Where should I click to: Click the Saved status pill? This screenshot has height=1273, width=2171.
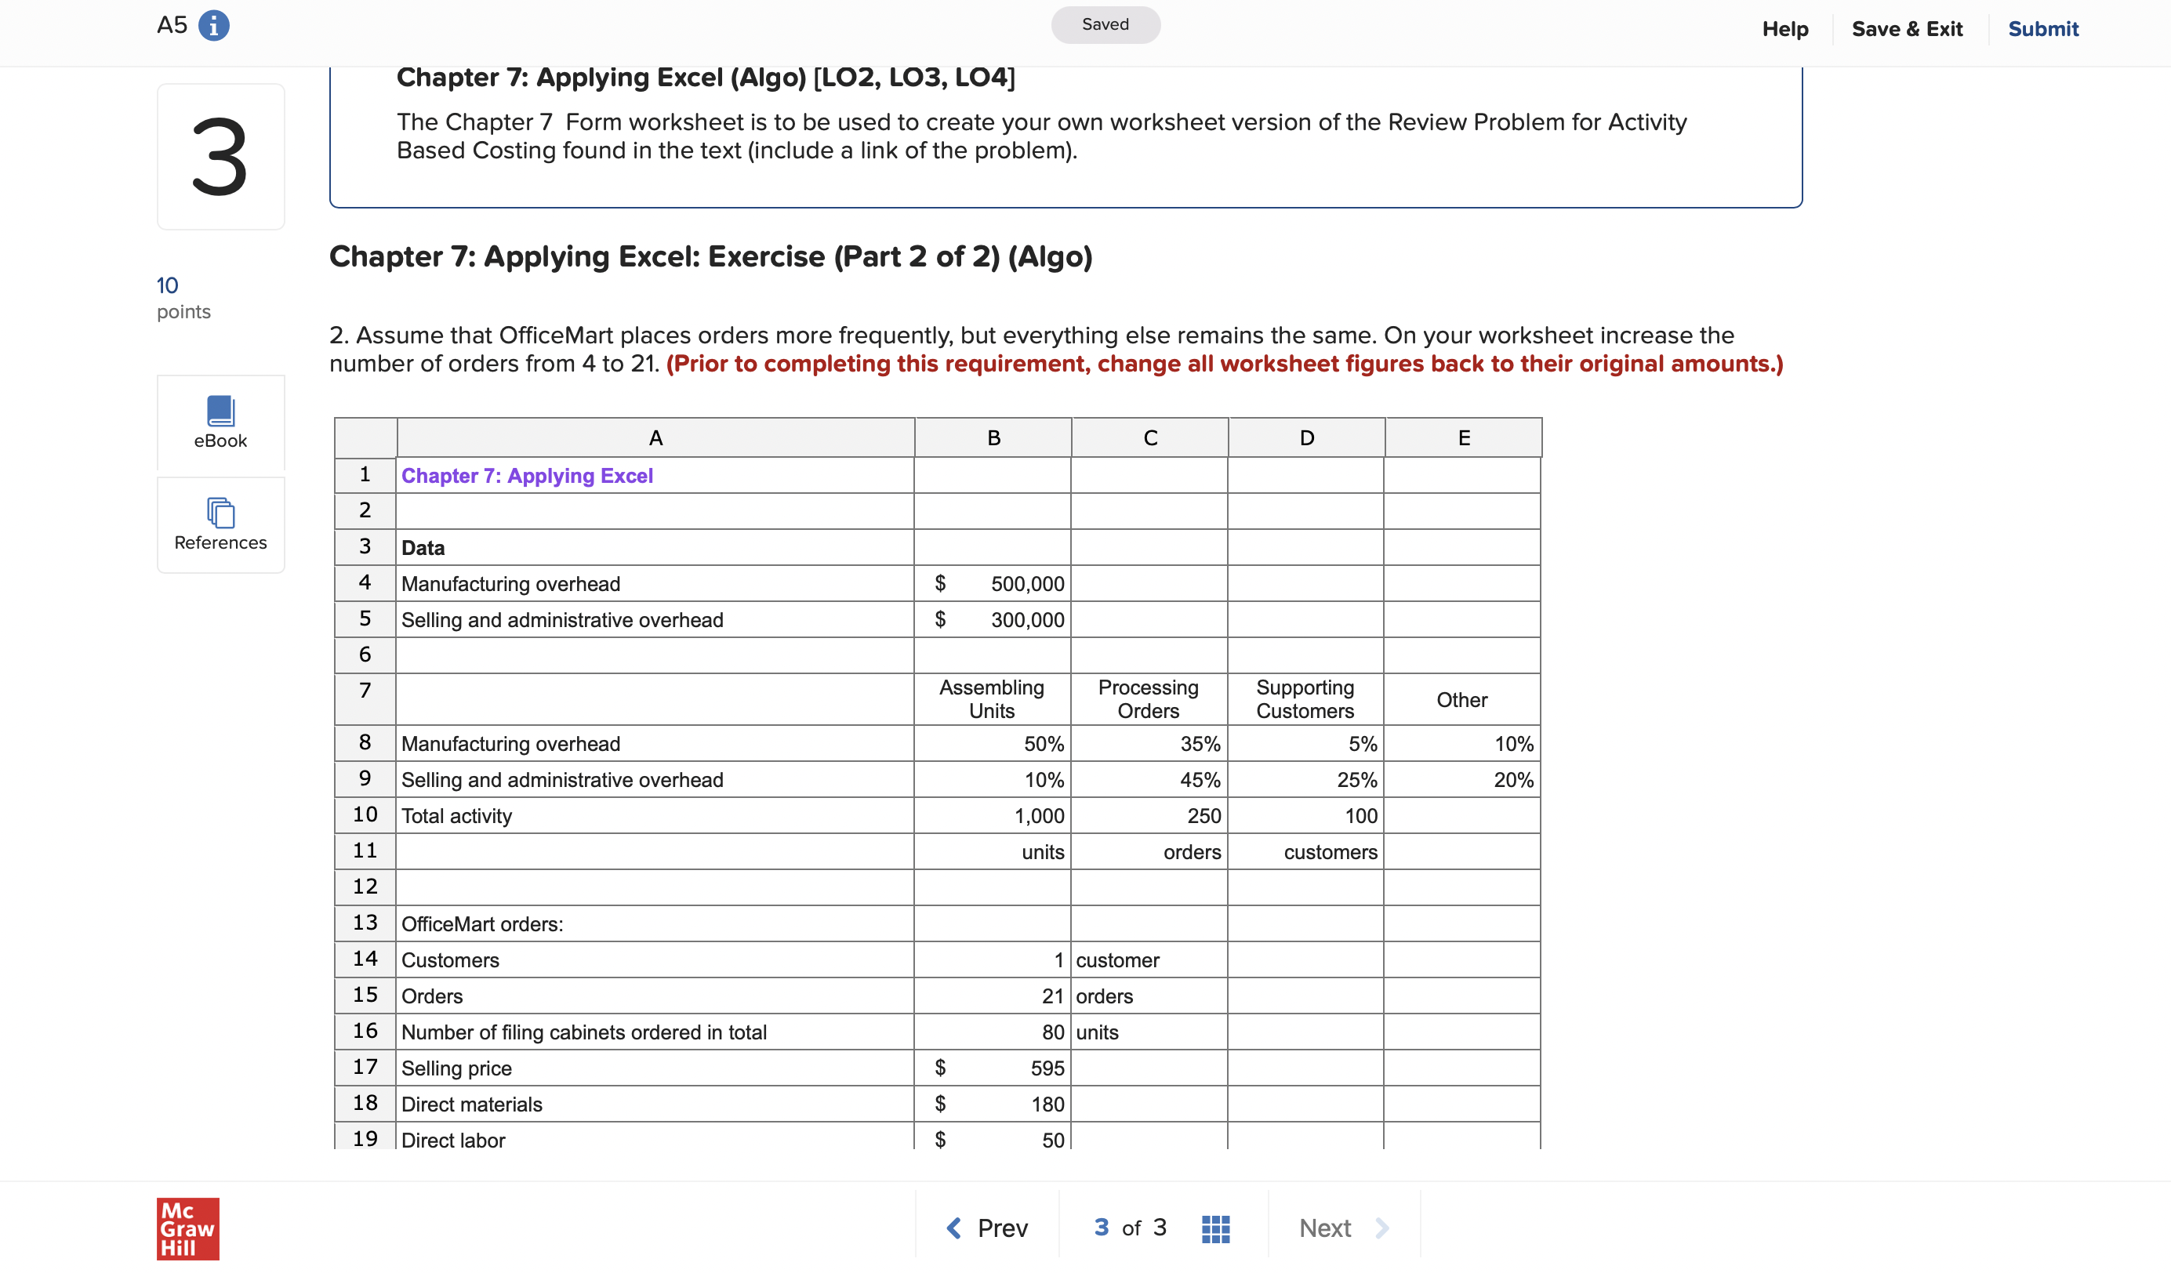(x=1105, y=24)
